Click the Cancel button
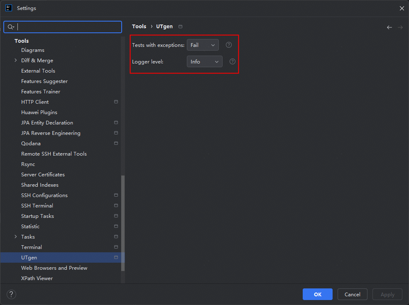The image size is (409, 305). [352, 294]
